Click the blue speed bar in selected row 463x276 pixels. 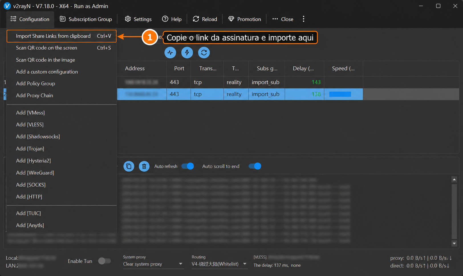click(x=340, y=94)
